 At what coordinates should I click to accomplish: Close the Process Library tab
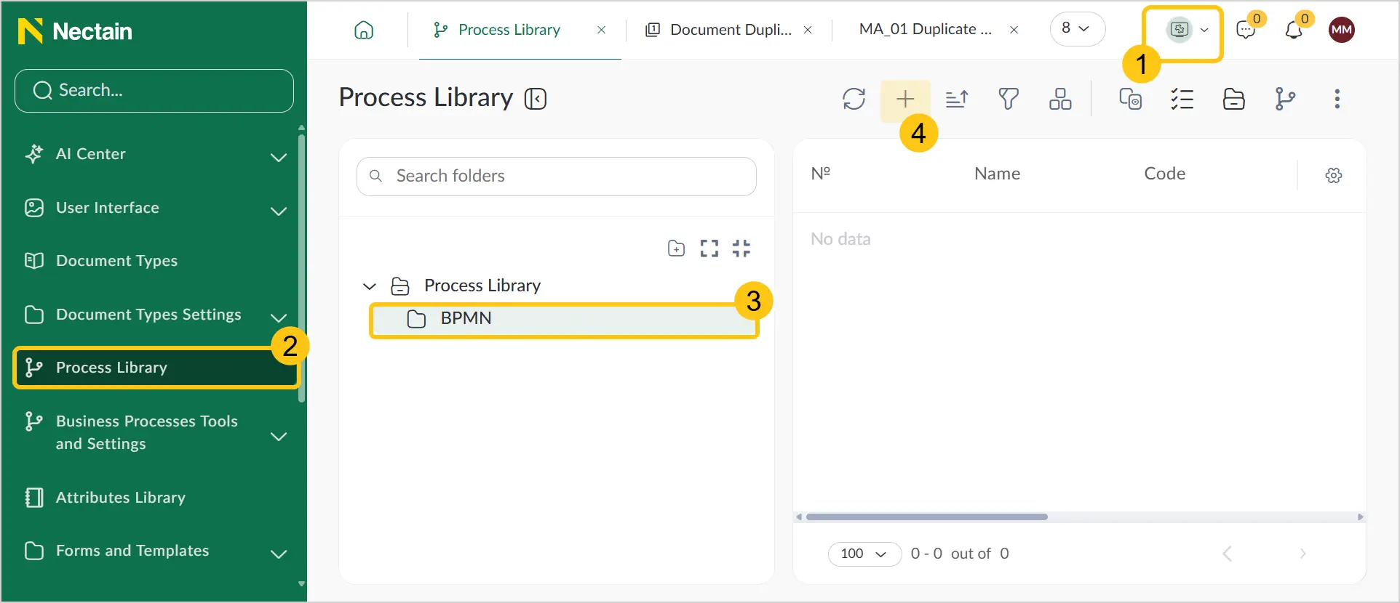click(602, 30)
